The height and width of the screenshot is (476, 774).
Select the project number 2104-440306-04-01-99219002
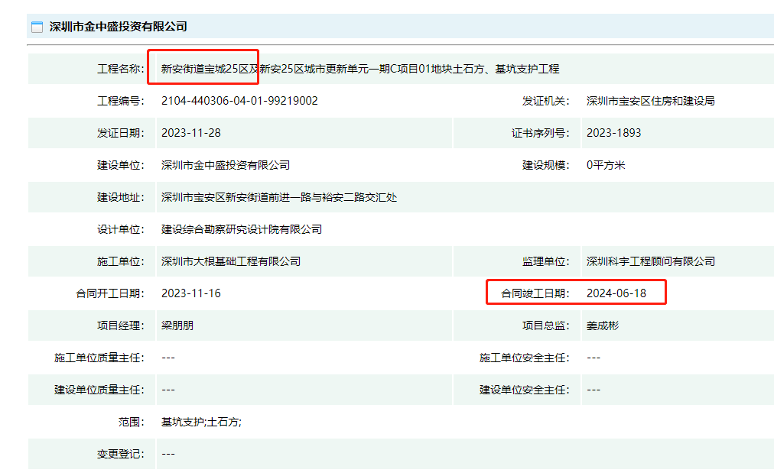pos(239,101)
